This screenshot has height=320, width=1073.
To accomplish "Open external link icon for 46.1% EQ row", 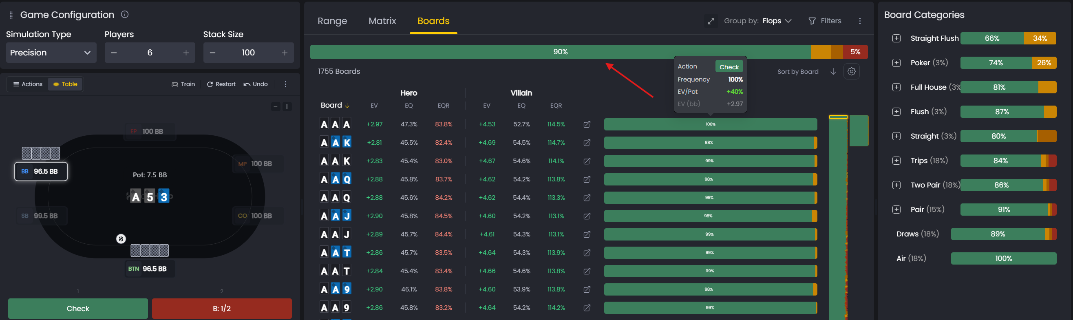I will pos(587,289).
